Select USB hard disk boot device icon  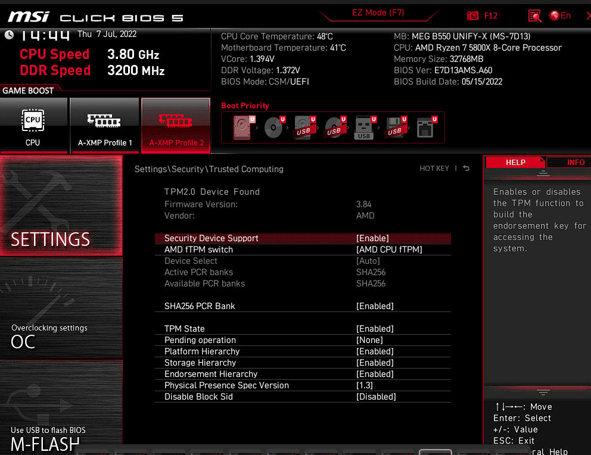(x=303, y=127)
